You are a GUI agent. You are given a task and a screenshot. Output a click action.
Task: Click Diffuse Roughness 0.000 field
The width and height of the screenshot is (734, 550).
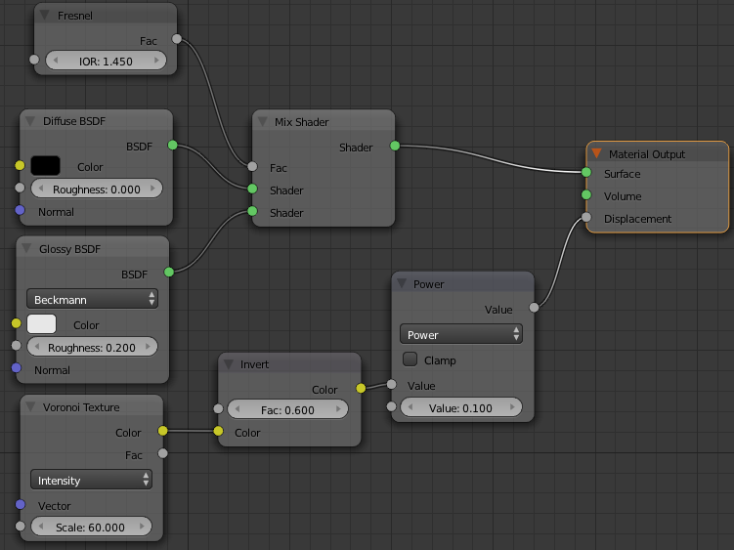tap(97, 189)
